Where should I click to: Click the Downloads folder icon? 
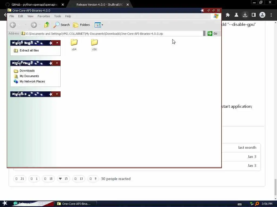pyautogui.click(x=16, y=71)
